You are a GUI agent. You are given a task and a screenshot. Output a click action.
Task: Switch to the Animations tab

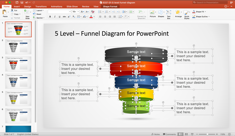tap(56, 6)
